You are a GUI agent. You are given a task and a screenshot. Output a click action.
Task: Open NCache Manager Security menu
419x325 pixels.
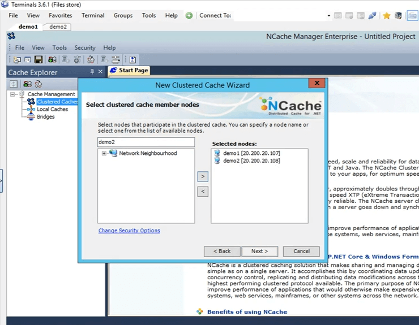pyautogui.click(x=85, y=48)
